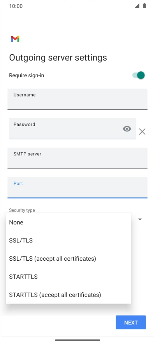Tap the signal strength icon
Image resolution: width=155 pixels, height=345 pixels.
point(137,6)
